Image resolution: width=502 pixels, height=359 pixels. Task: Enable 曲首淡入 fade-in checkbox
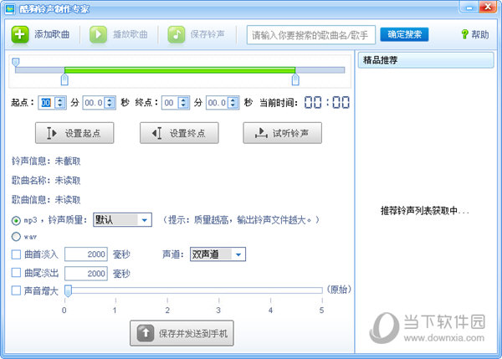click(x=16, y=254)
